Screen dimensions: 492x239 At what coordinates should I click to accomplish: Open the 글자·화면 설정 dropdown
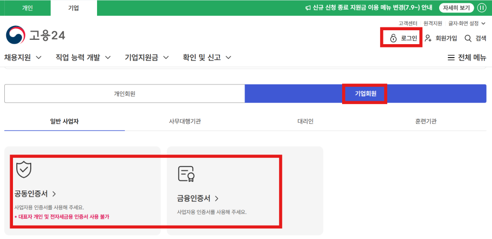click(x=467, y=23)
